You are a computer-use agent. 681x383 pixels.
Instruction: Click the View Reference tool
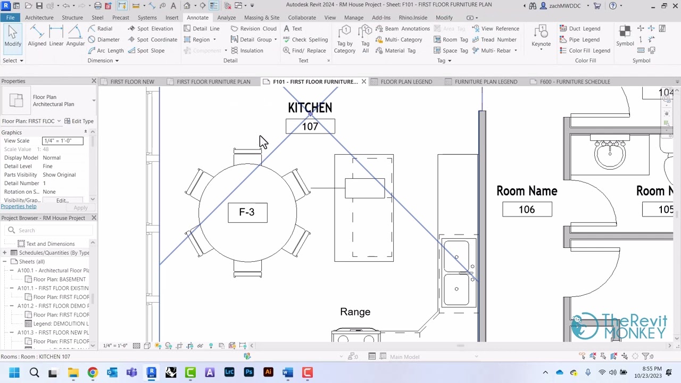495,29
